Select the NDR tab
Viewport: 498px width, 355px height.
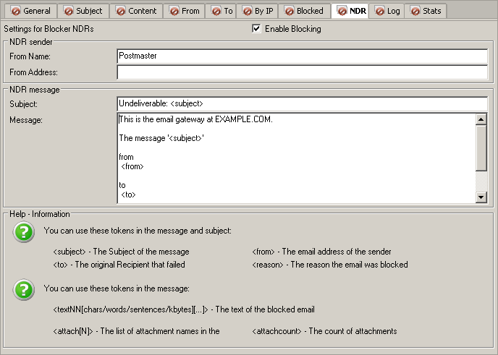click(x=350, y=11)
